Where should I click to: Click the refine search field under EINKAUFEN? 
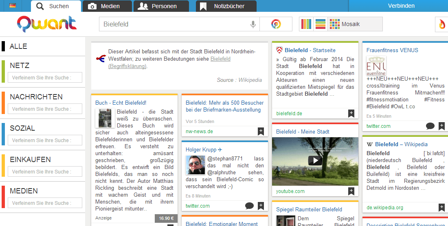[x=45, y=172]
